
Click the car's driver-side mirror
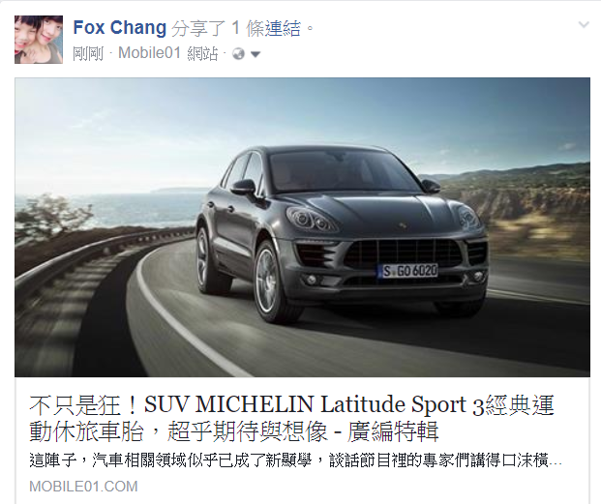coord(243,187)
